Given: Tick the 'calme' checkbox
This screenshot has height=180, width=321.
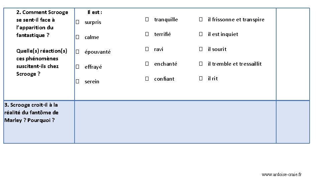Looking at the screenshot, I should 77,37.
